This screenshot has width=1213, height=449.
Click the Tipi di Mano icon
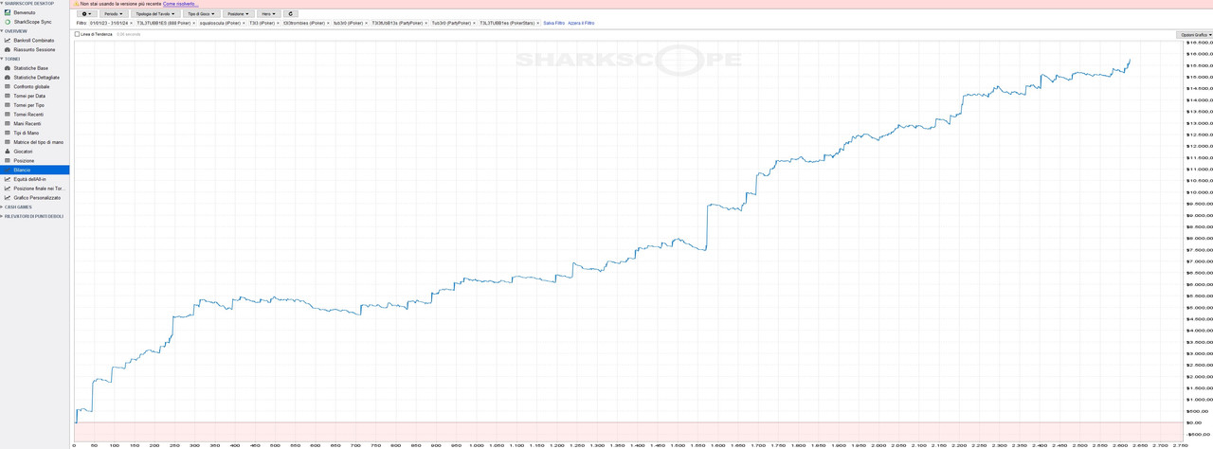coord(8,133)
